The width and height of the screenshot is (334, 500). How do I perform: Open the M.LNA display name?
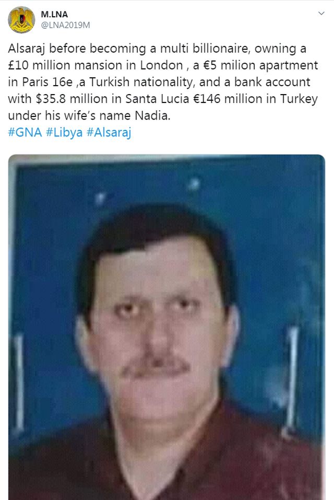(54, 14)
